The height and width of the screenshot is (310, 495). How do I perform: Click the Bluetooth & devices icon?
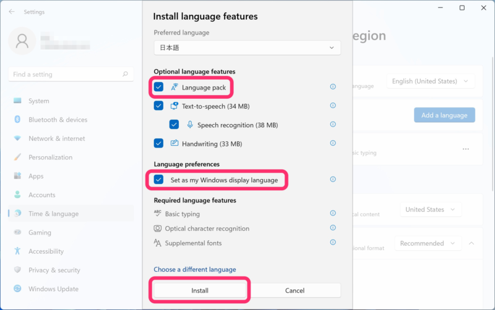tap(17, 119)
